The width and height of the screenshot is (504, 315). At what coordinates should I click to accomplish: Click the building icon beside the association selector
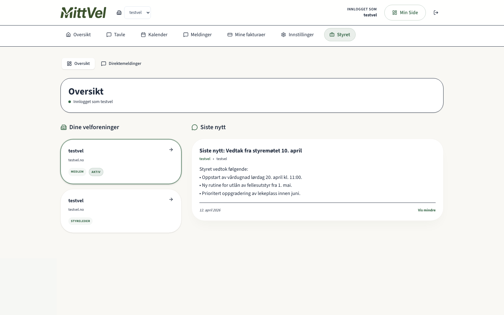tap(119, 13)
